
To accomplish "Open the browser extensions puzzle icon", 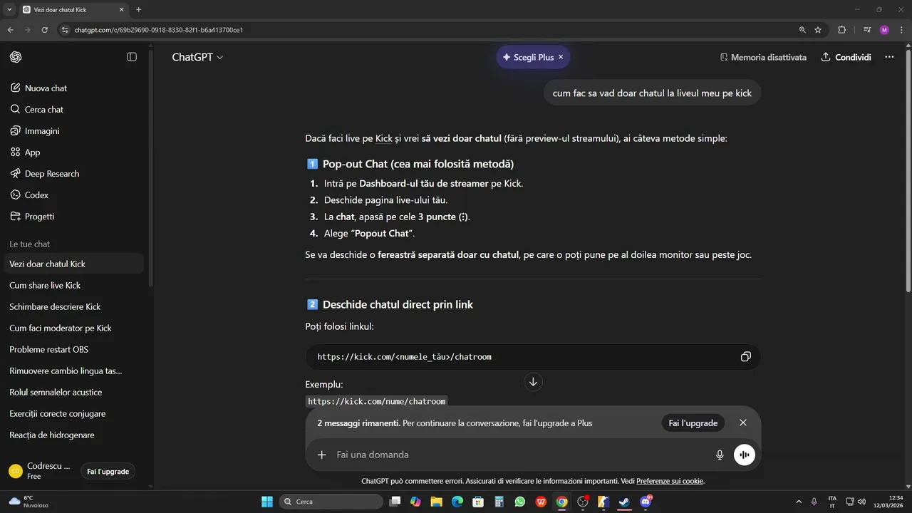I will click(x=842, y=30).
